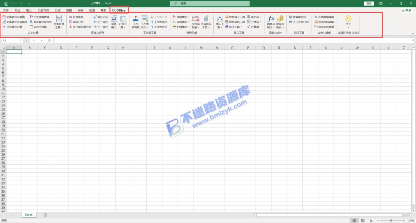The height and width of the screenshot is (223, 416).
Task: Open 二维码 QR code dropdown
Action: pos(254,22)
